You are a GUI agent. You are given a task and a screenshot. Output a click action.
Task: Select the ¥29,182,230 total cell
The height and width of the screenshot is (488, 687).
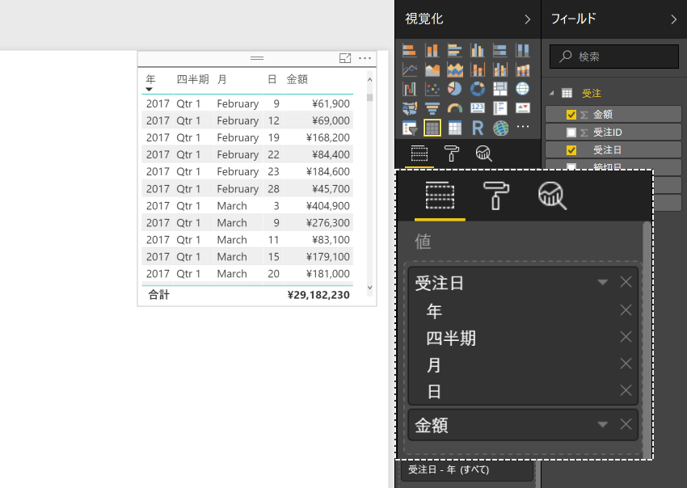318,295
